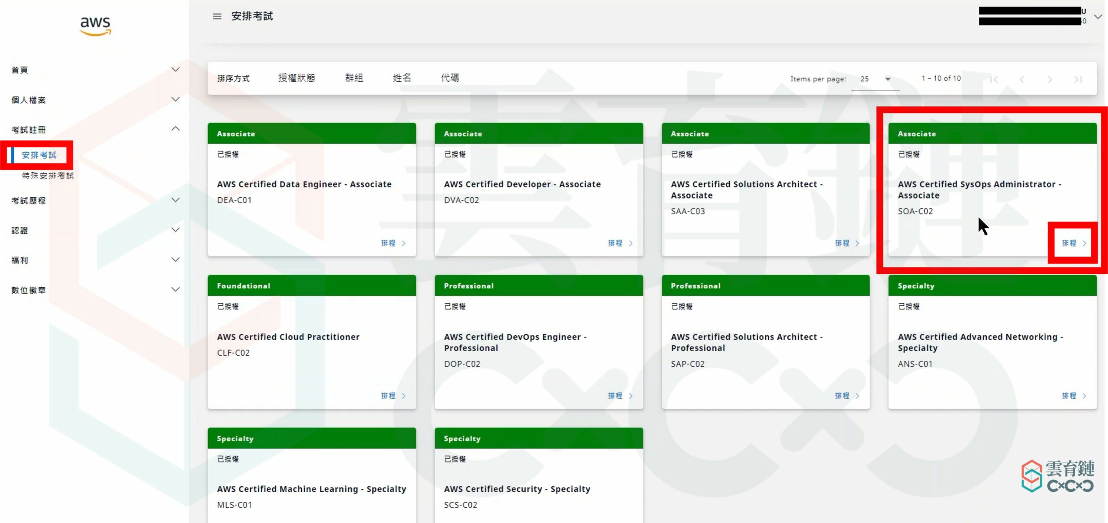1108x523 pixels.
Task: Click the exam code MLS-C01
Action: [x=234, y=505]
